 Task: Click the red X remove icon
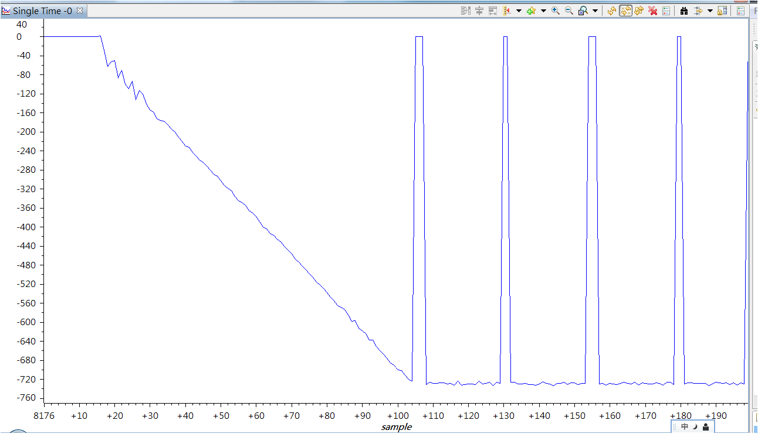[x=652, y=11]
